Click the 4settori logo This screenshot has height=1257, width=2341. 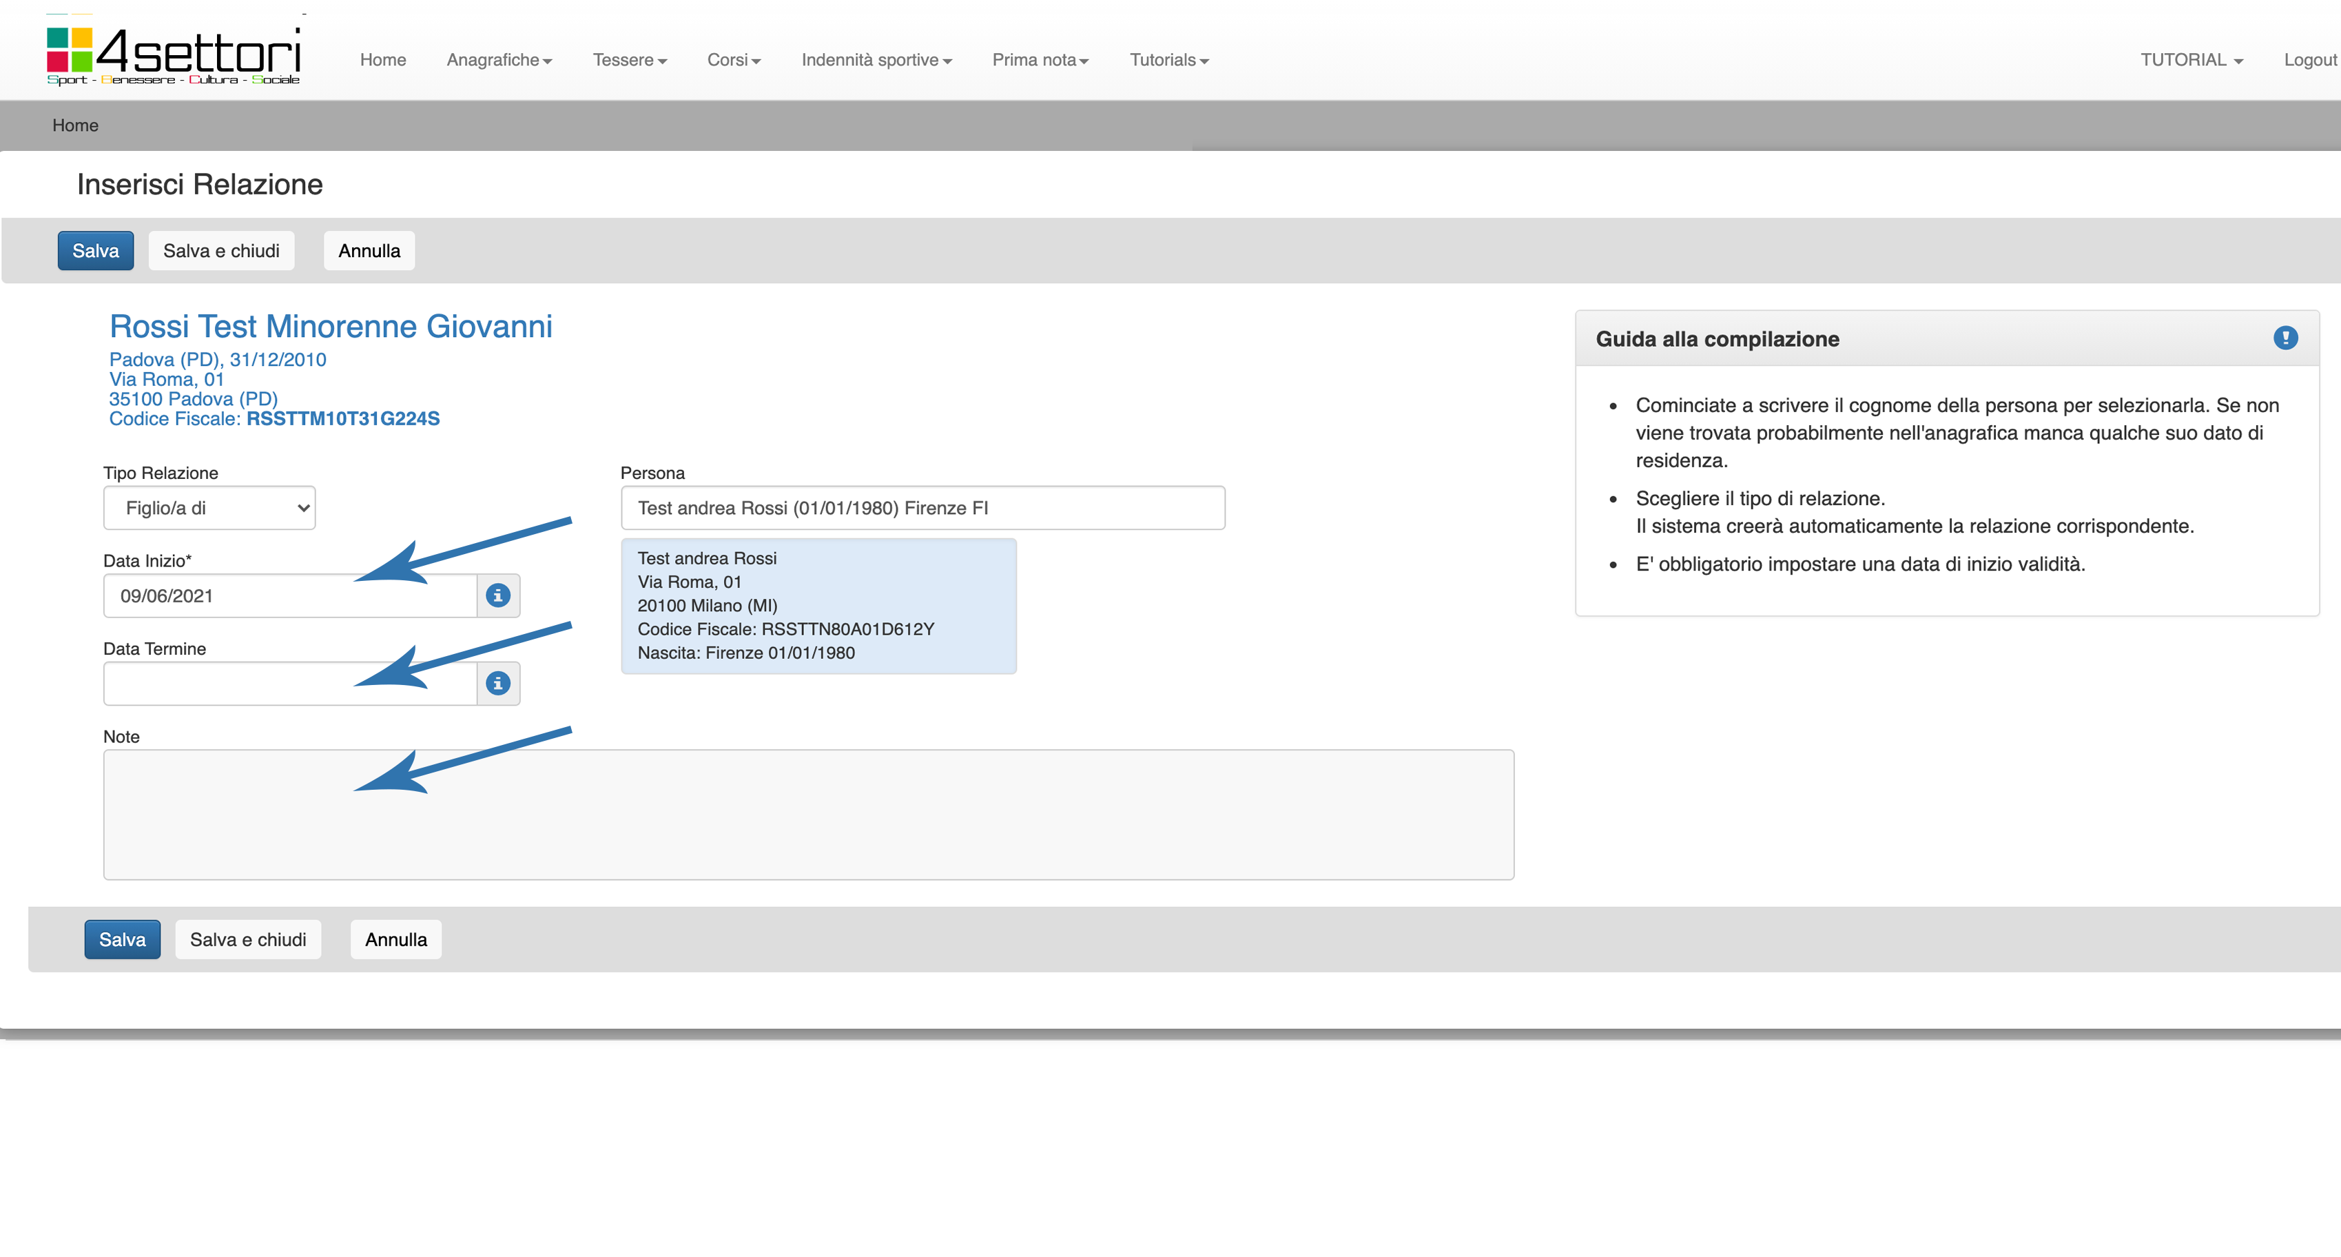click(173, 54)
